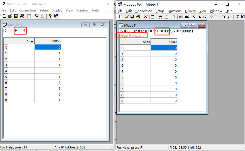Image resolution: width=245 pixels, height=151 pixels.
Task: Select row 4 value cell in Mbslave1
Action: 48,71
